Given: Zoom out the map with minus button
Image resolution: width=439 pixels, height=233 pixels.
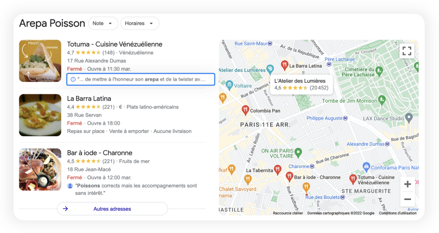Looking at the screenshot, I should [x=408, y=199].
